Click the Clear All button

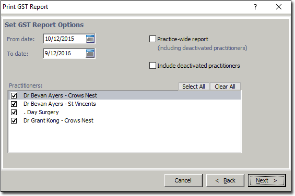pos(225,87)
